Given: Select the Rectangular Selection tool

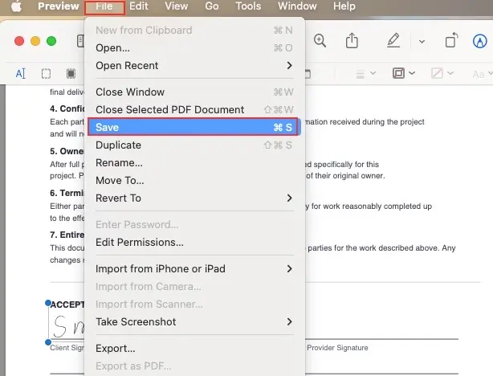Looking at the screenshot, I should click(x=46, y=74).
